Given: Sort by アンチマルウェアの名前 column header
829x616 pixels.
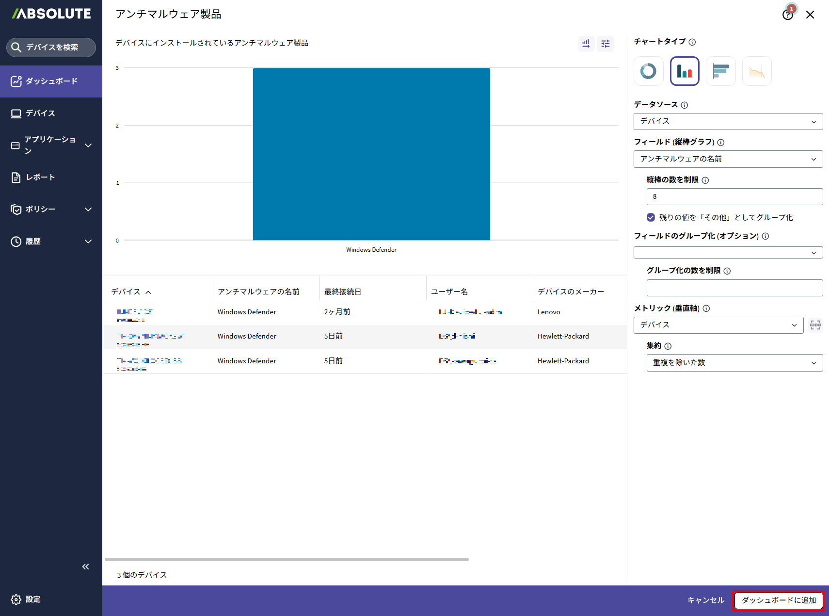Looking at the screenshot, I should (x=258, y=292).
